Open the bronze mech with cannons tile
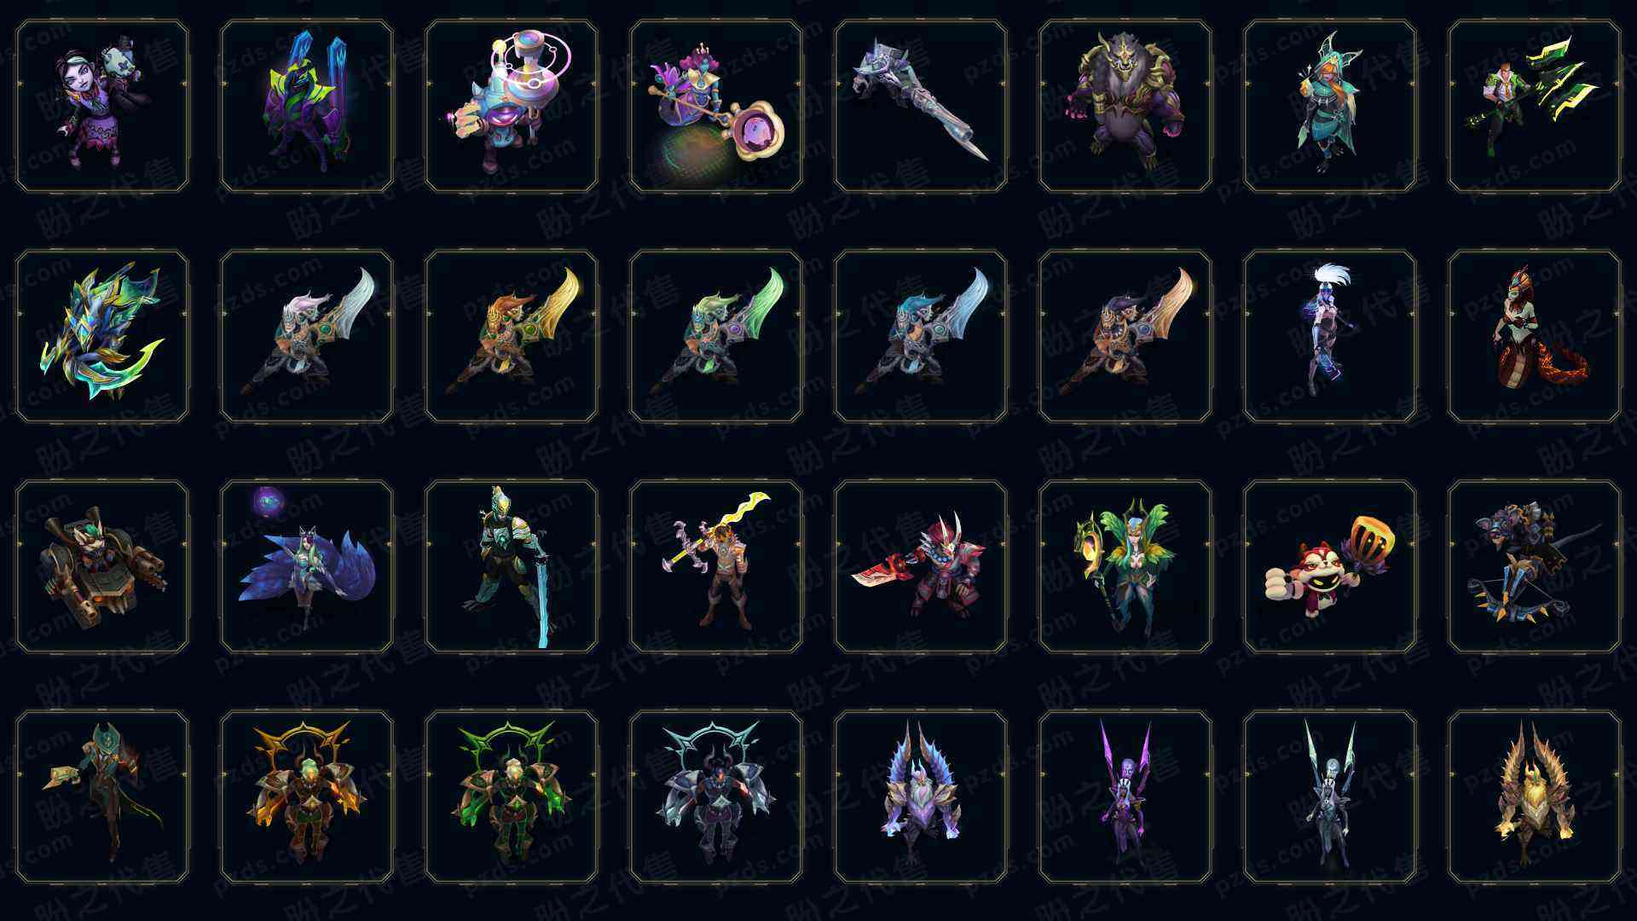The width and height of the screenshot is (1637, 921). click(x=102, y=566)
